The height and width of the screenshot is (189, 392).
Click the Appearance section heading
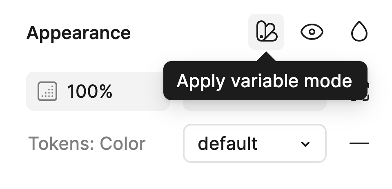(78, 33)
